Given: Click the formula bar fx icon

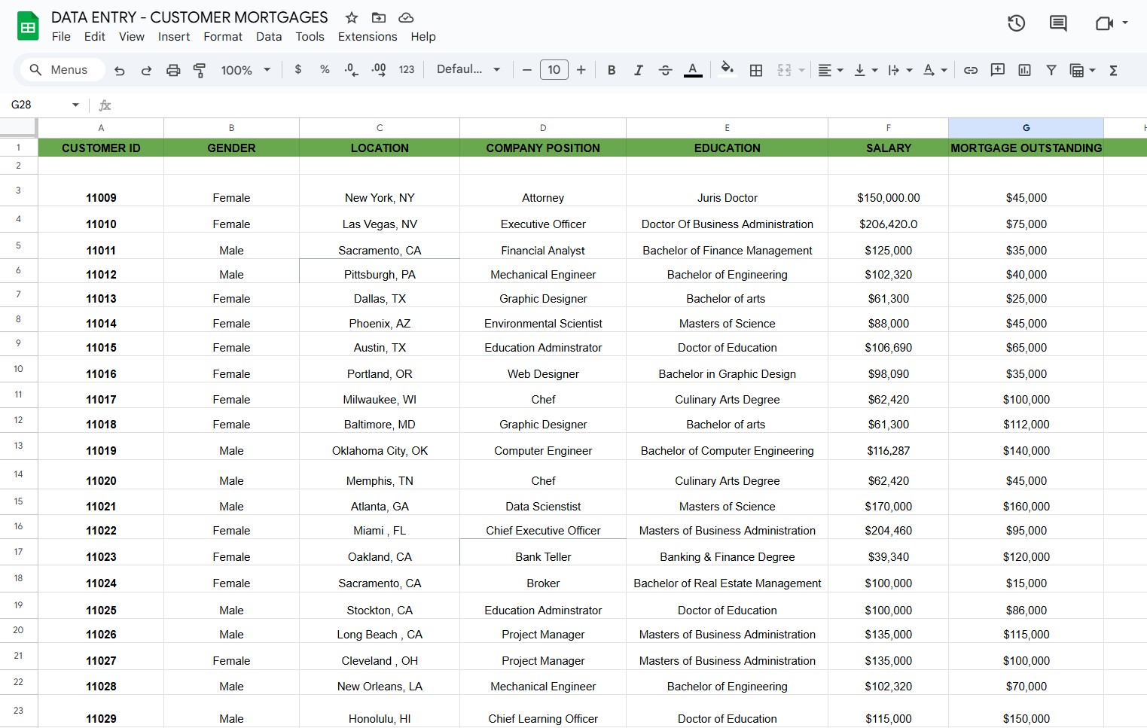Looking at the screenshot, I should coord(105,105).
